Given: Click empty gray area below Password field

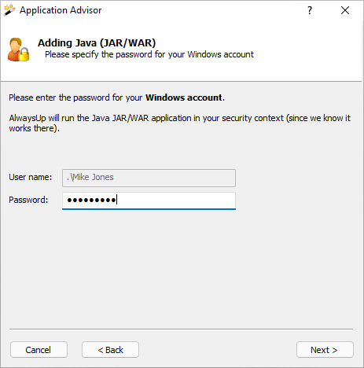Looking at the screenshot, I should 181,267.
